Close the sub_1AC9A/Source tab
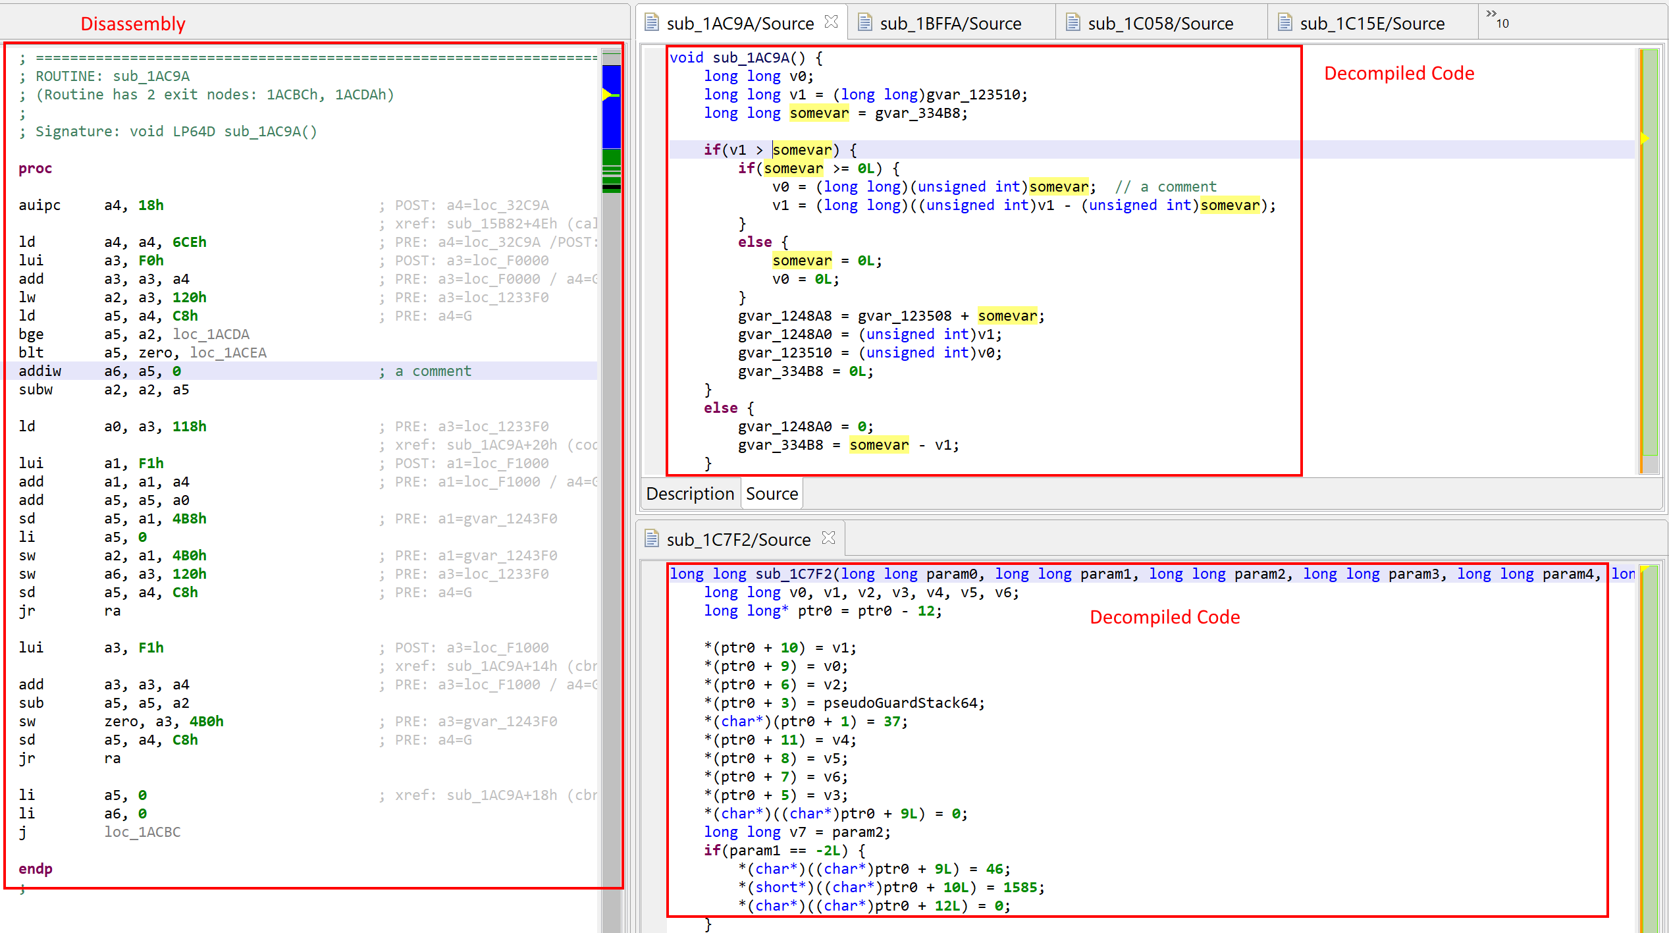This screenshot has width=1669, height=933. (830, 20)
